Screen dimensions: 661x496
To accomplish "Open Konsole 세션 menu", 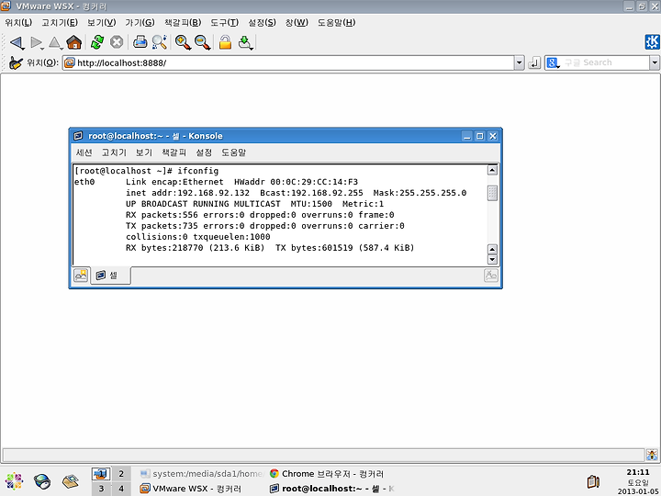I will click(84, 152).
